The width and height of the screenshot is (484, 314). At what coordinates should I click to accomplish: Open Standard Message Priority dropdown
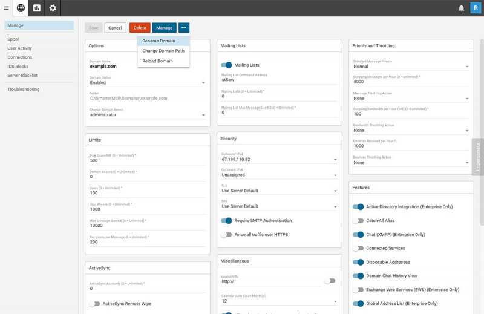click(411, 67)
